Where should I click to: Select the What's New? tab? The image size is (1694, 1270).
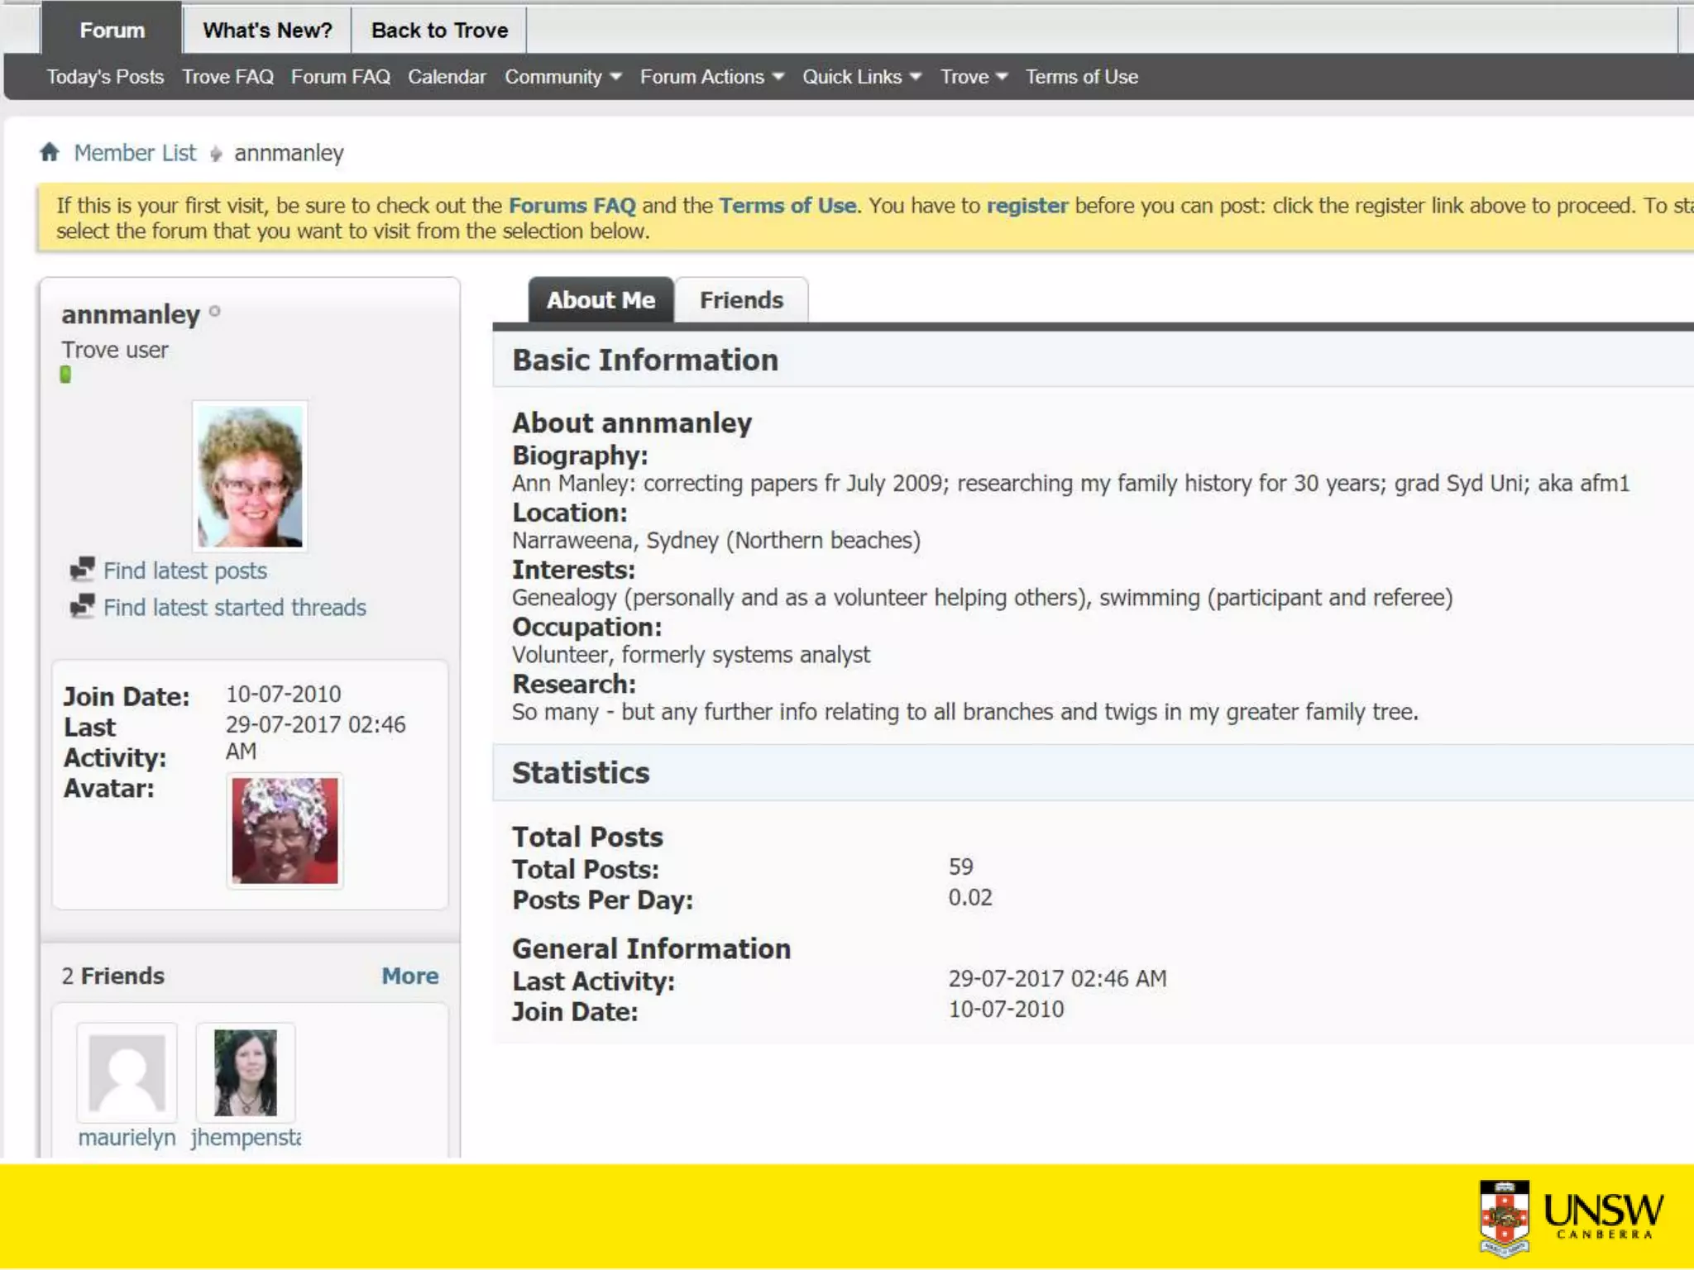point(267,31)
